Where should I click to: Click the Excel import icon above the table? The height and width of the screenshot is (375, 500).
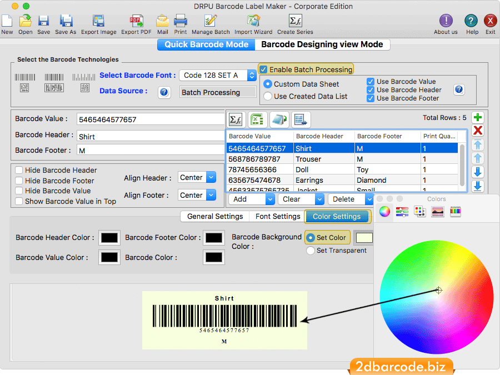(x=257, y=119)
